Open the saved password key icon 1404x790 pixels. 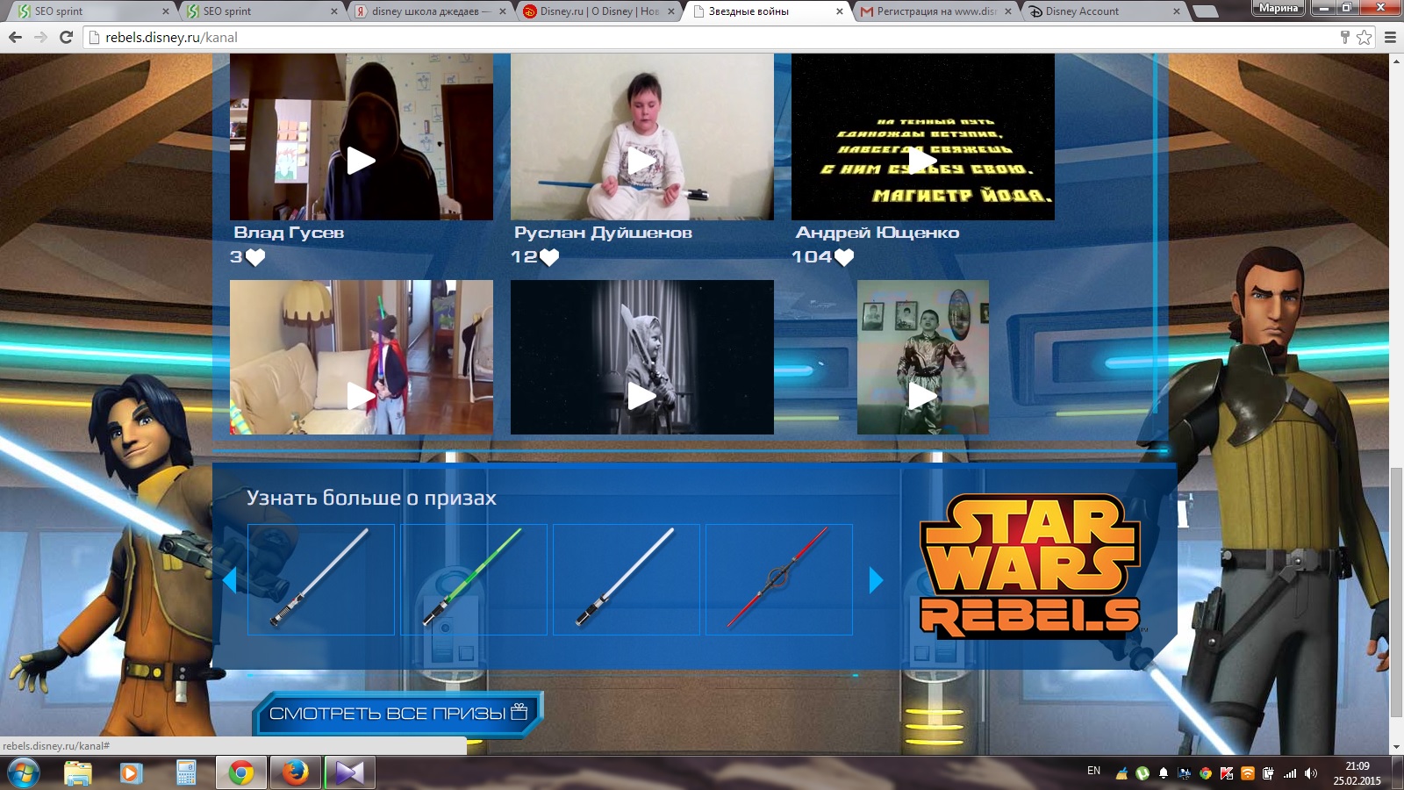click(1344, 37)
